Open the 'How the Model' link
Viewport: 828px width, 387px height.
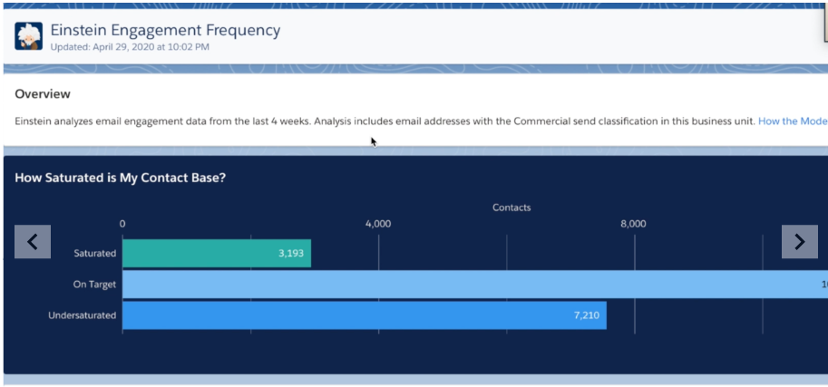pos(794,121)
